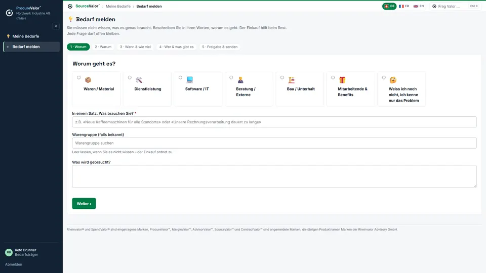The height and width of the screenshot is (273, 486).
Task: Go to Meine Bedarfe breadcrumb
Action: (118, 6)
